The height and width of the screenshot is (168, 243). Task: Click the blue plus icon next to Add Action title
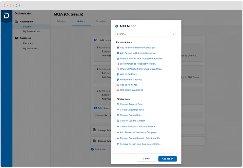(x=117, y=26)
